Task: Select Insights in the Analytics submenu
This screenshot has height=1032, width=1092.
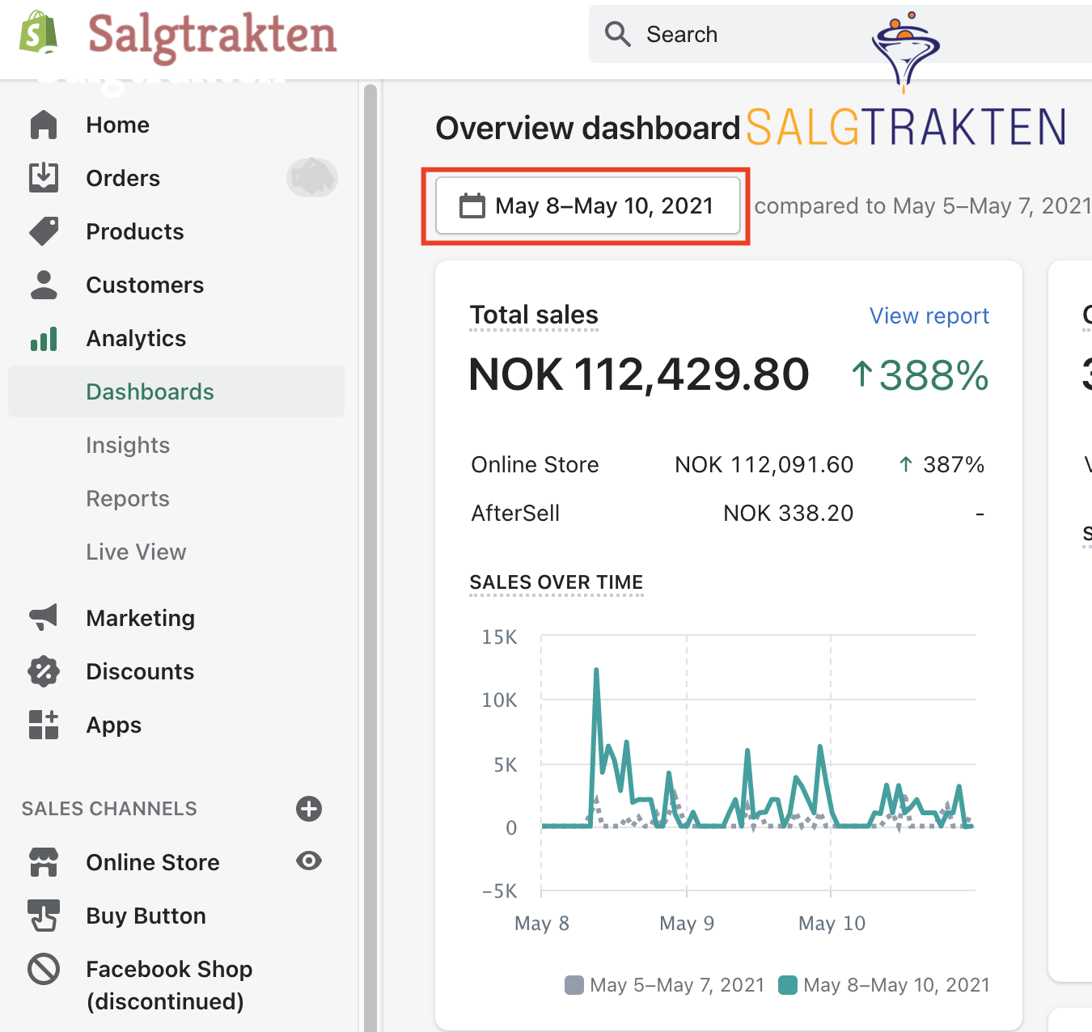Action: tap(128, 446)
